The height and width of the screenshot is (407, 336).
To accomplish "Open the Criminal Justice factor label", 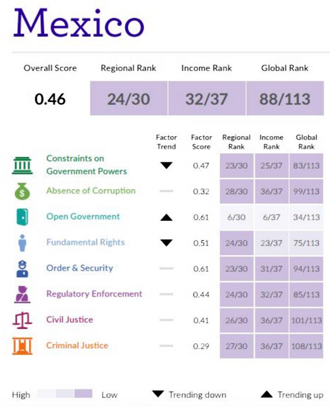I will tap(77, 345).
